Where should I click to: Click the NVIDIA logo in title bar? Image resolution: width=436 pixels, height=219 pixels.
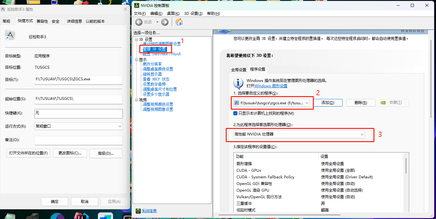point(136,5)
